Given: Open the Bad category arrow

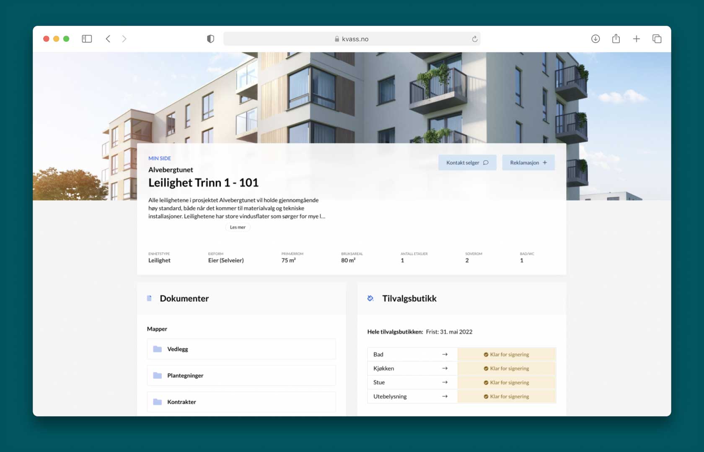Looking at the screenshot, I should tap(445, 354).
